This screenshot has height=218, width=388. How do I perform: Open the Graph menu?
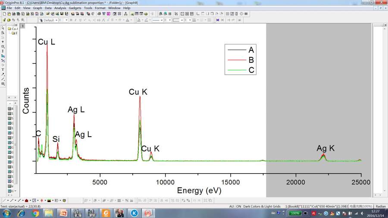point(38,8)
